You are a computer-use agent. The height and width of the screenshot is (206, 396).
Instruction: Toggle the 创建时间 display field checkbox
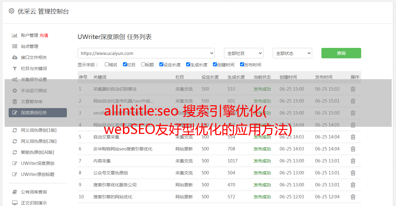coord(215,64)
